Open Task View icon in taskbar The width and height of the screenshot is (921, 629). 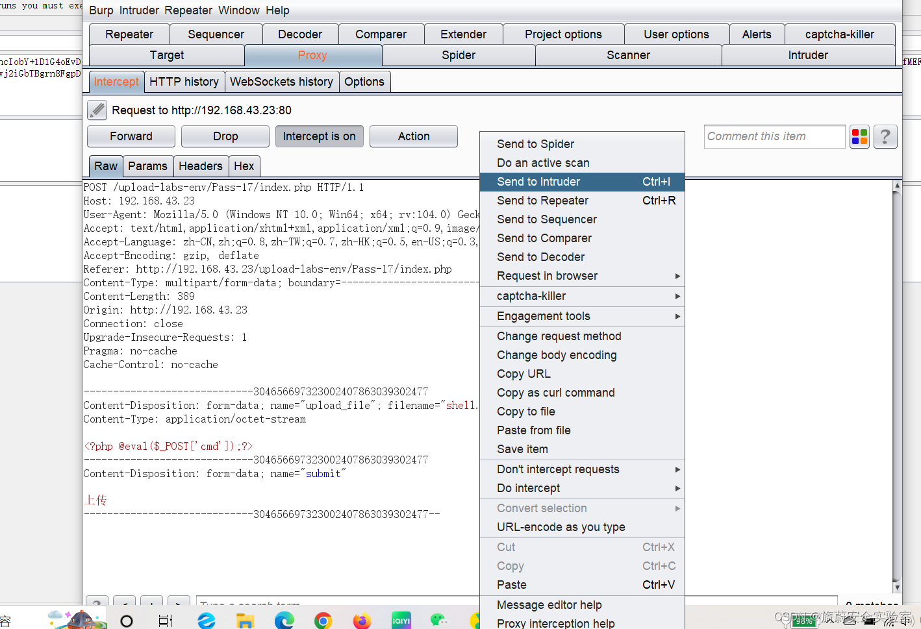pos(166,621)
